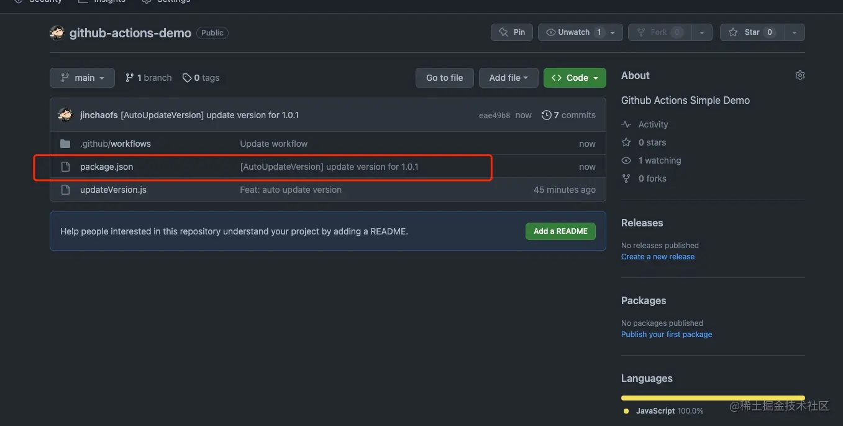Click the .github/workflows folder icon
The width and height of the screenshot is (843, 426).
coord(65,144)
